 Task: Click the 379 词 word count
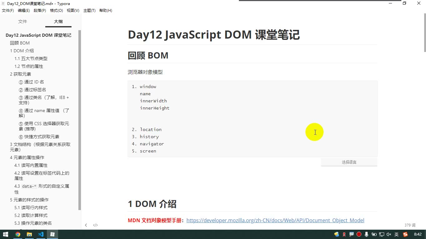pyautogui.click(x=410, y=225)
